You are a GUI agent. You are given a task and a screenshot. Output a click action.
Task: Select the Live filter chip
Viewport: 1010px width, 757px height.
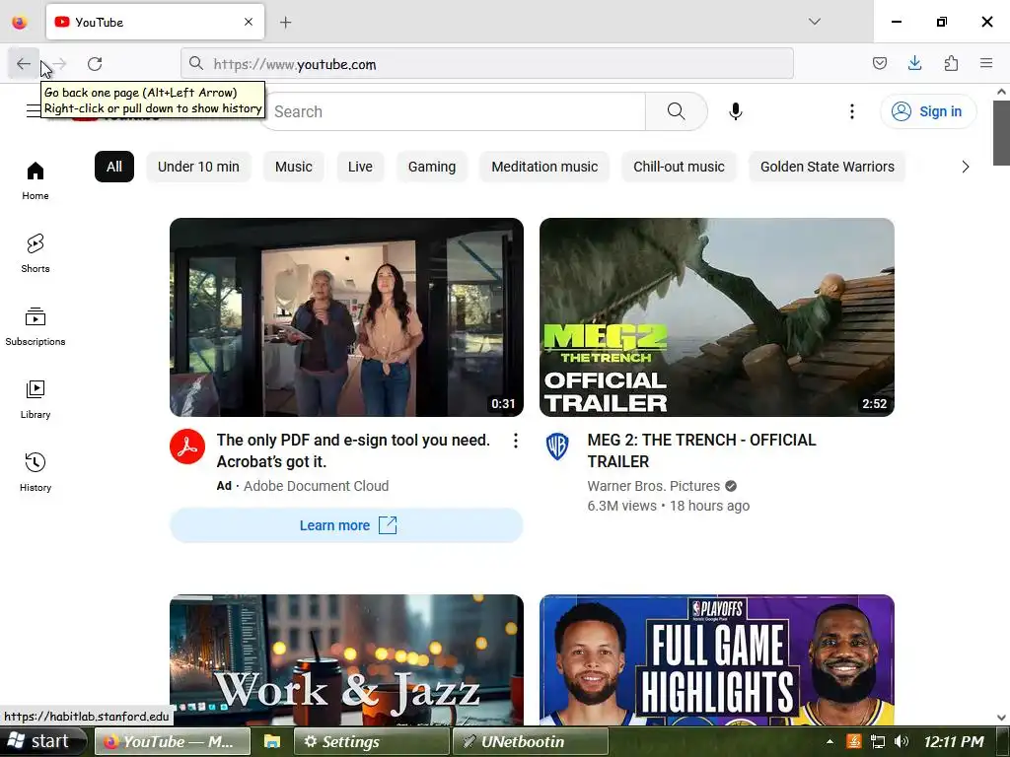pos(360,167)
